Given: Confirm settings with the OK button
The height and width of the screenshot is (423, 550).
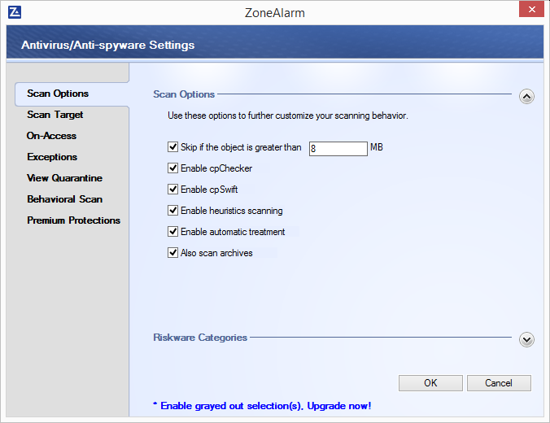Looking at the screenshot, I should [430, 383].
